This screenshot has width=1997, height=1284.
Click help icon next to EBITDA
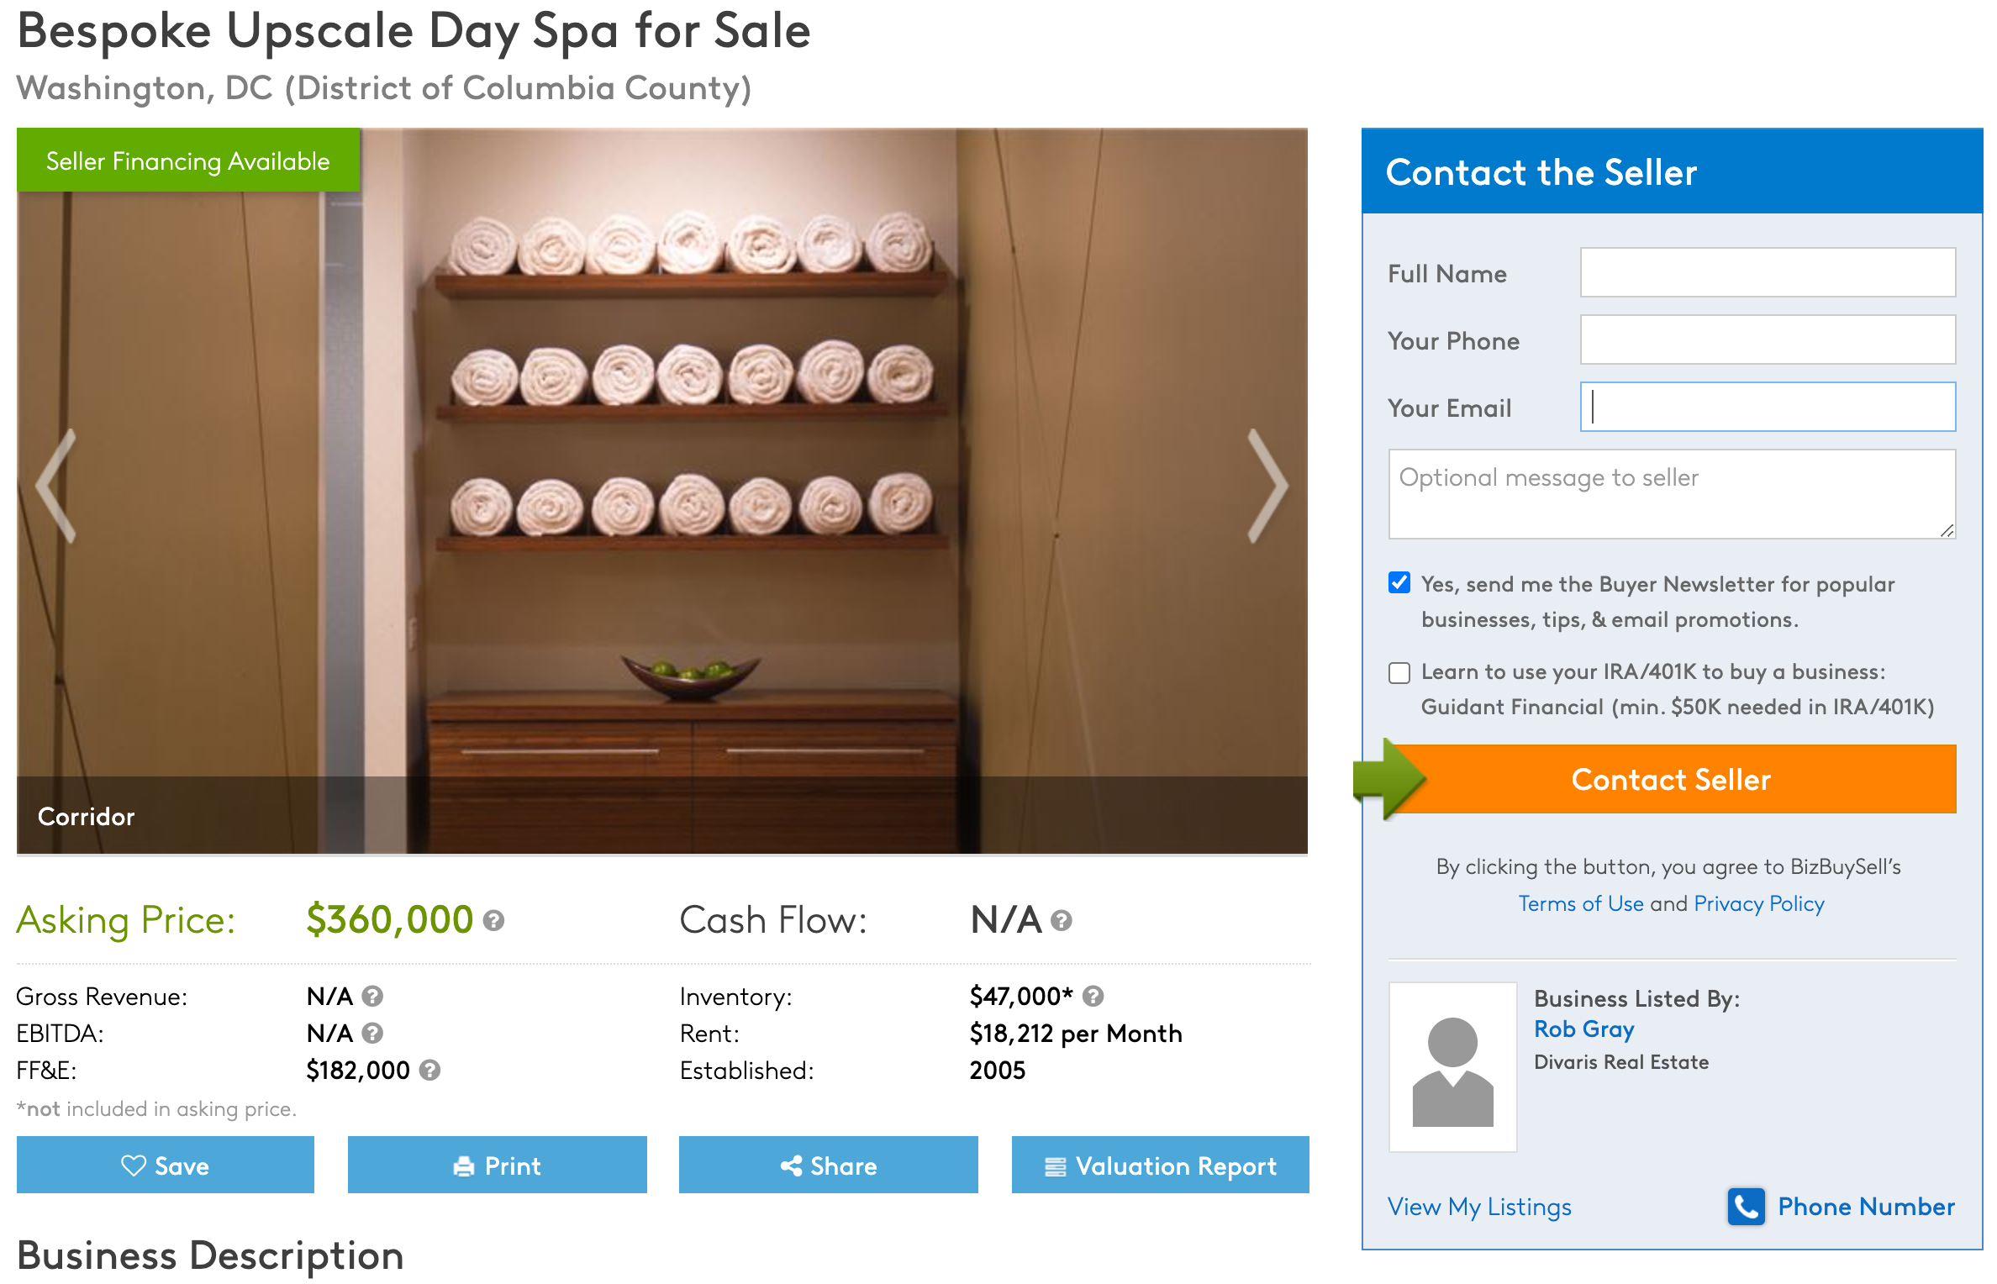[x=372, y=1033]
